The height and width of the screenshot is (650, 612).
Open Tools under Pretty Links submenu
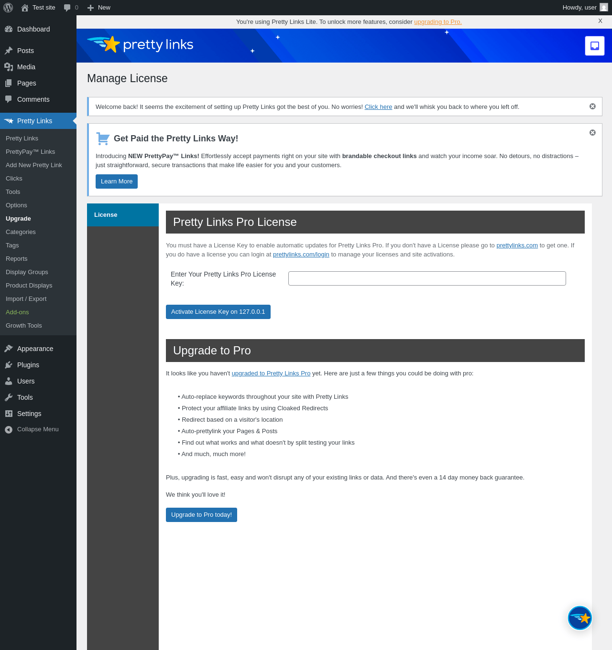[x=13, y=192]
